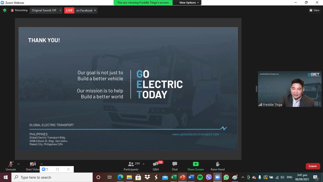The image size is (323, 182).
Task: Click Freddie Tinga's video thumbnail
Action: (290, 89)
